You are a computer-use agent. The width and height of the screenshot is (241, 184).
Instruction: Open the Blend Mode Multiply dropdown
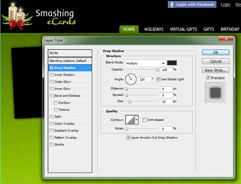pyautogui.click(x=146, y=63)
